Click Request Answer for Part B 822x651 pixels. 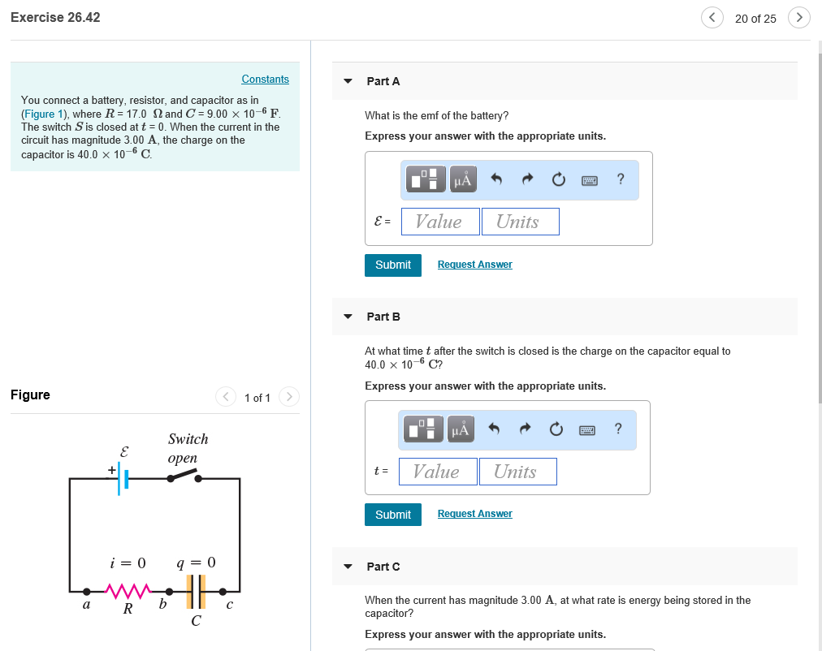[x=474, y=513]
